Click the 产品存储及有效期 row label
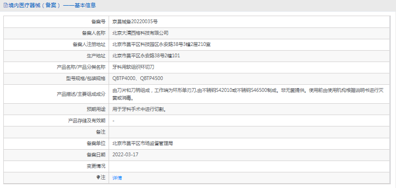This screenshot has height=188, width=396. tap(87, 121)
